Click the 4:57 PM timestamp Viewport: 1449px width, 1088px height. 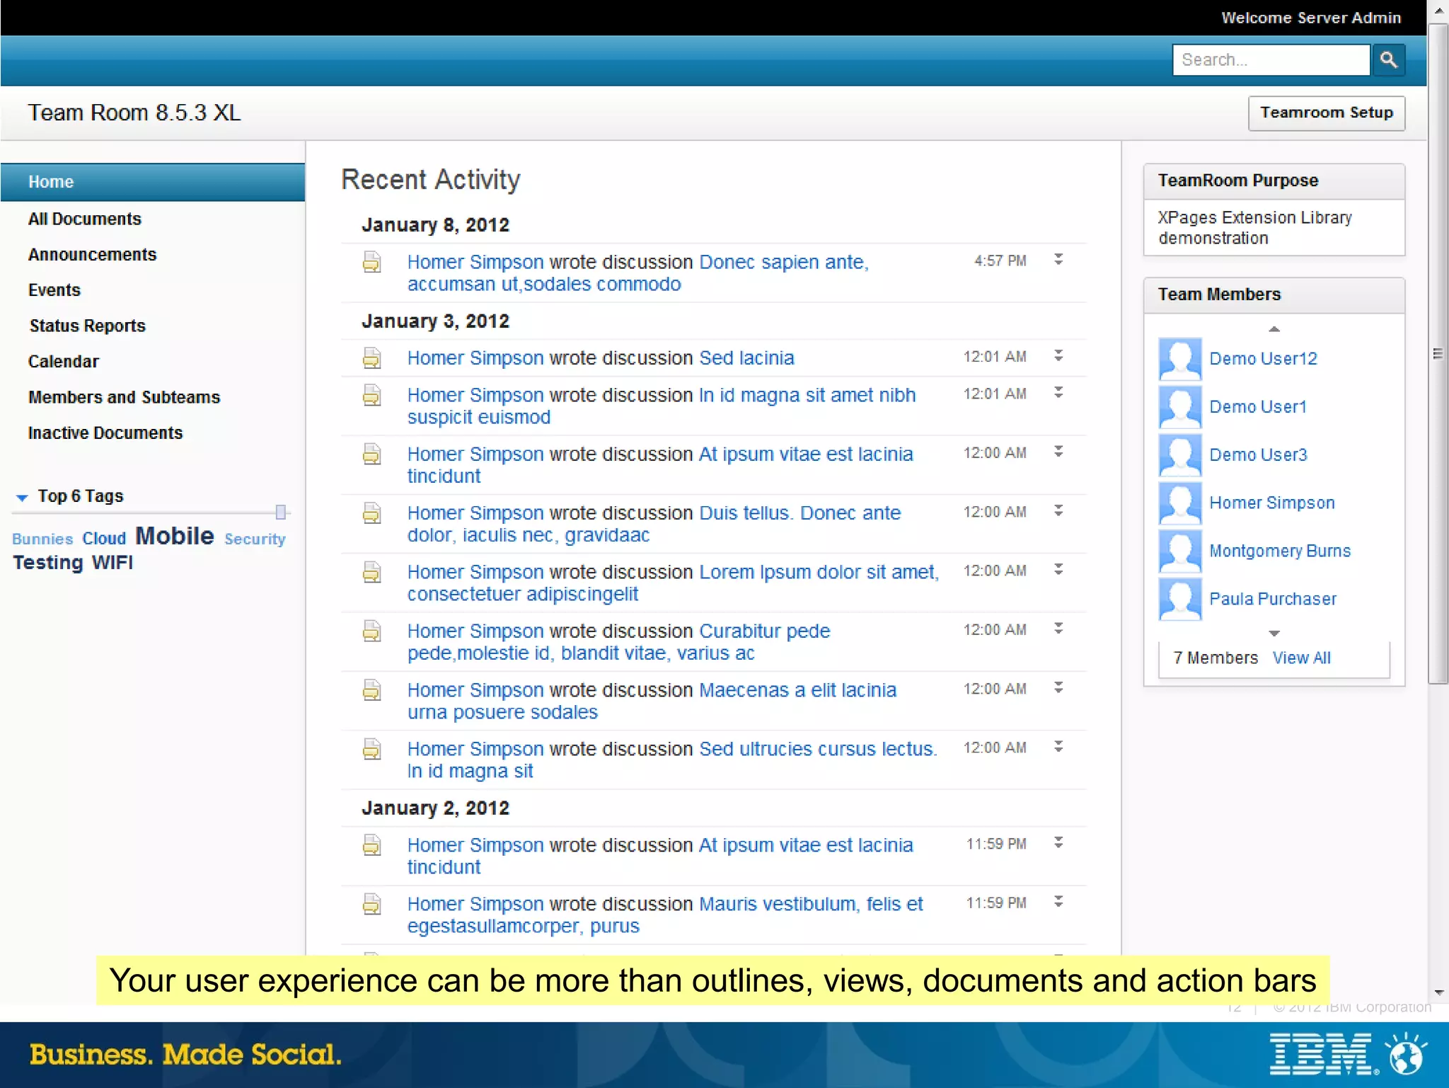1000,261
